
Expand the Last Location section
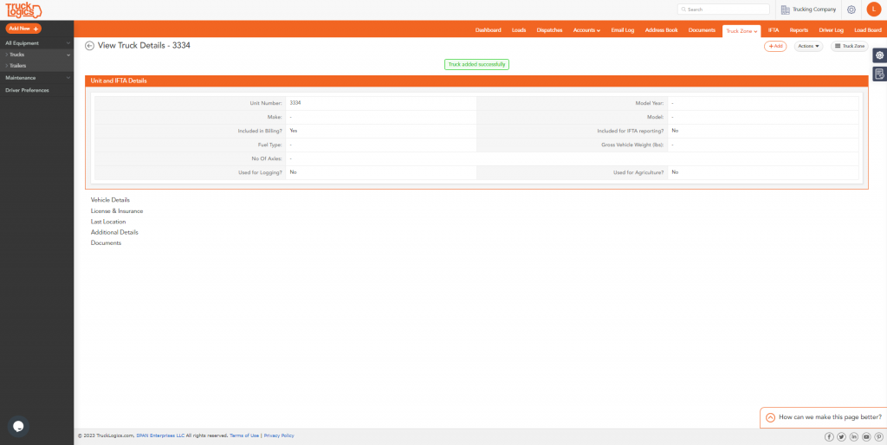[x=108, y=222]
